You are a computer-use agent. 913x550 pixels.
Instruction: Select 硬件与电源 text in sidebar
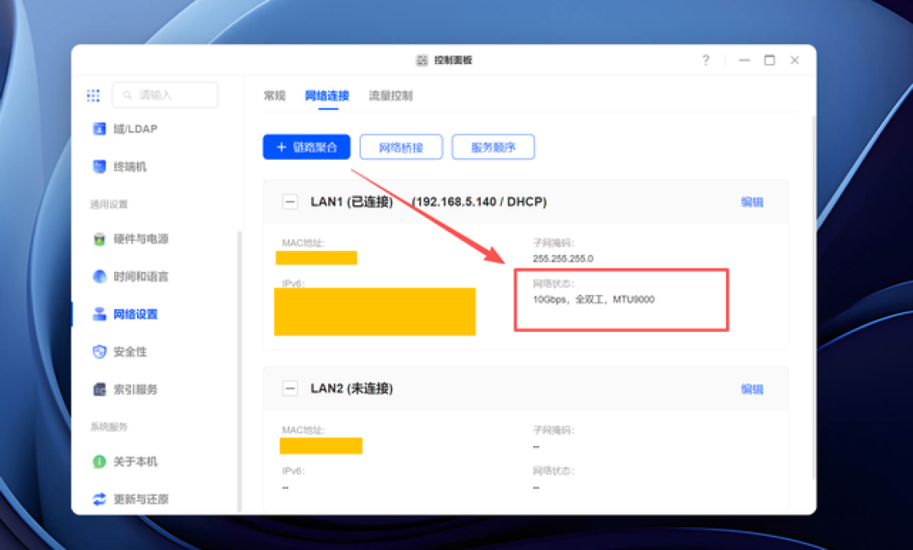click(141, 238)
